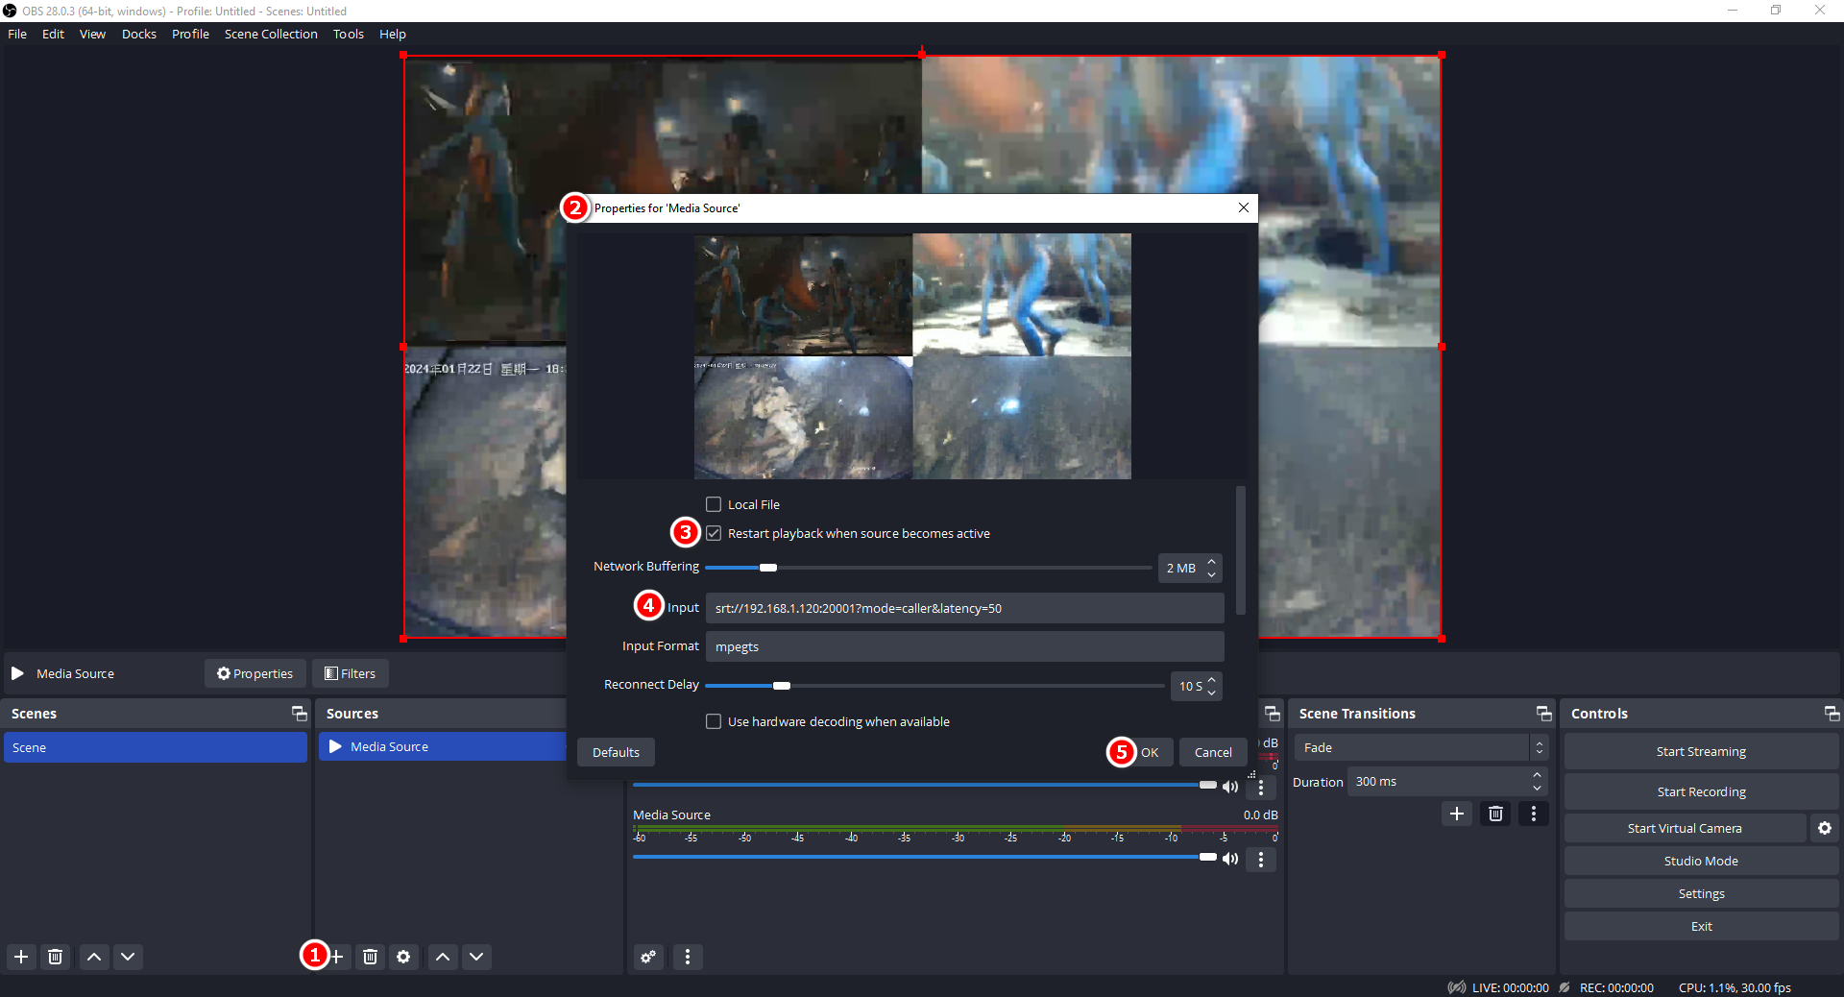The image size is (1844, 997).
Task: Move scene up in Scenes list
Action: (94, 957)
